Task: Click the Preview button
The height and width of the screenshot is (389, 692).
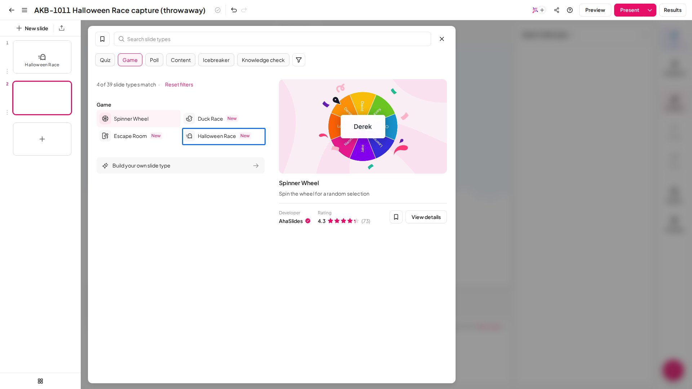Action: [595, 10]
